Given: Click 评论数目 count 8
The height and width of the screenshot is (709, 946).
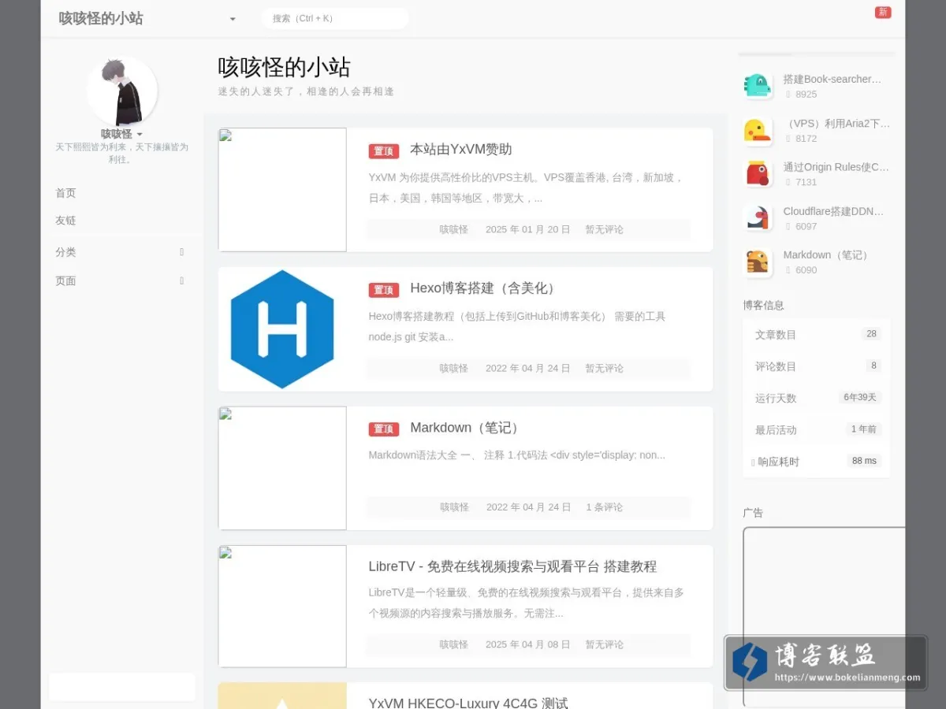Looking at the screenshot, I should (873, 366).
